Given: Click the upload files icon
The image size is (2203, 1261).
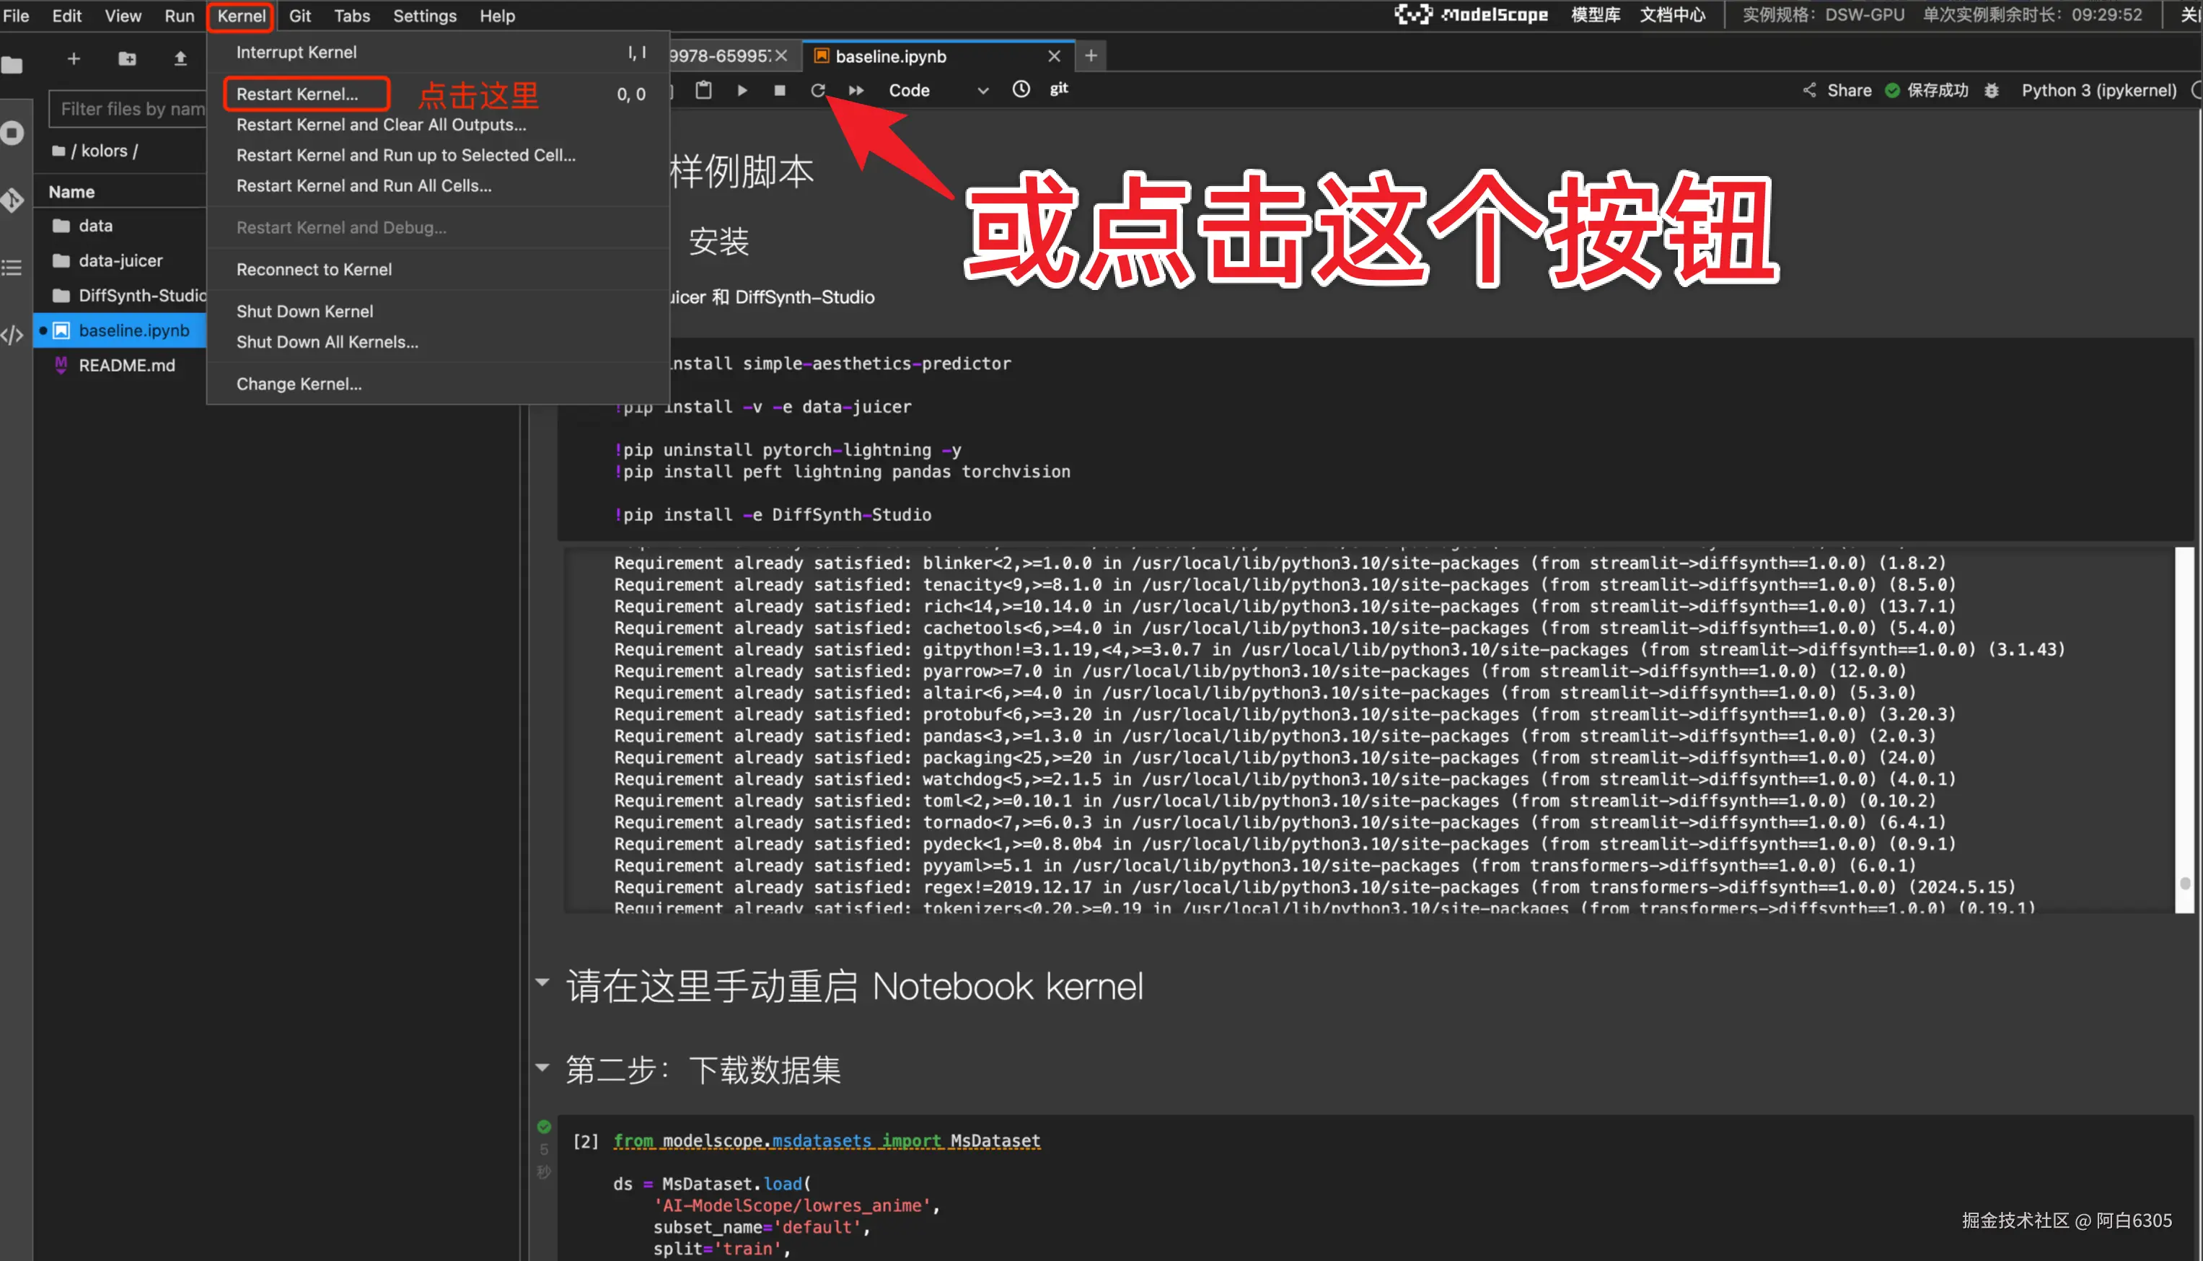Looking at the screenshot, I should 180,59.
